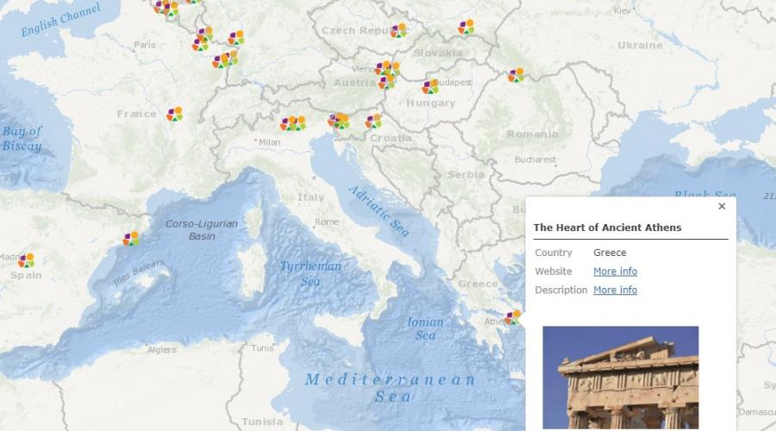Click the marker cluster in northern Italy

point(293,123)
